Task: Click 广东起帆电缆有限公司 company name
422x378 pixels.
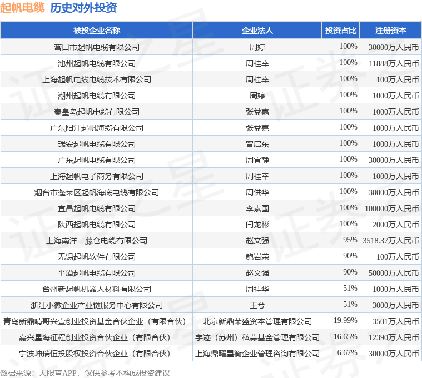Action: click(97, 160)
